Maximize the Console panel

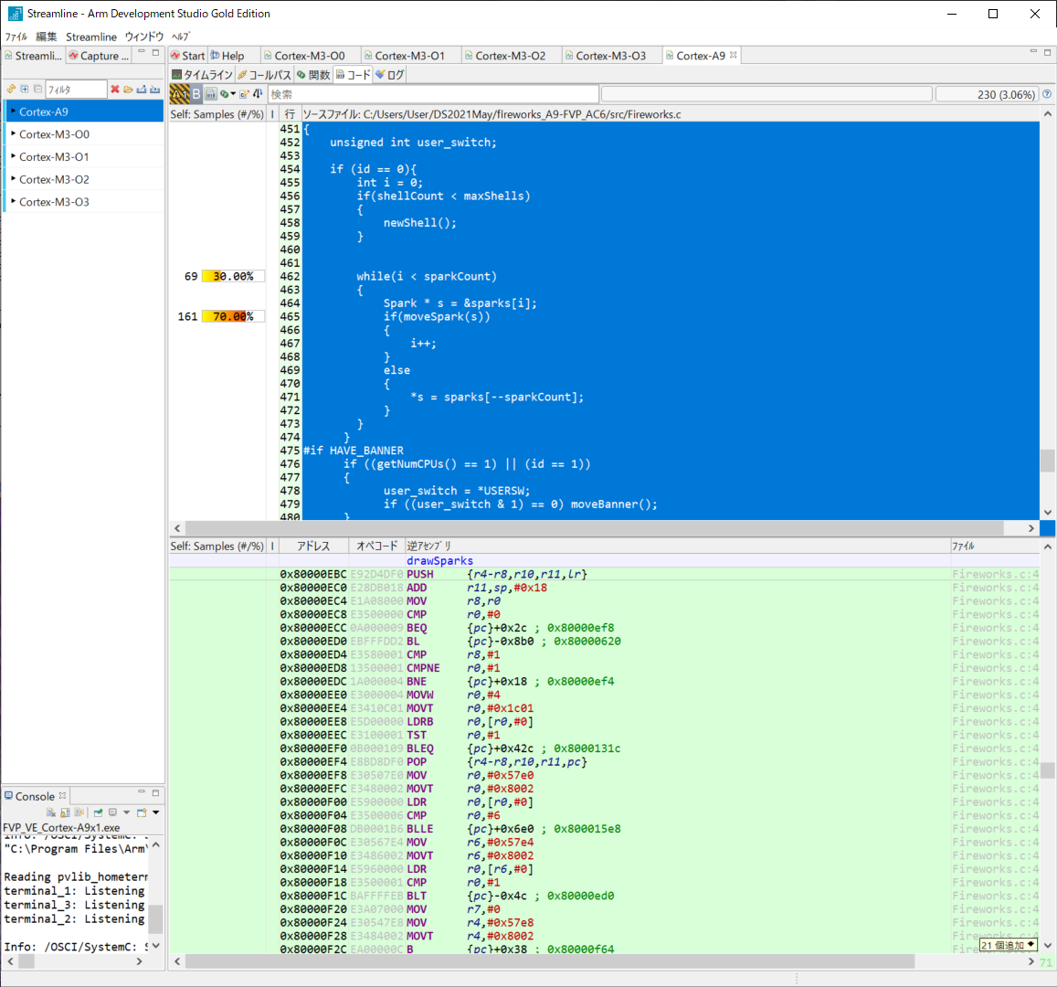[155, 792]
